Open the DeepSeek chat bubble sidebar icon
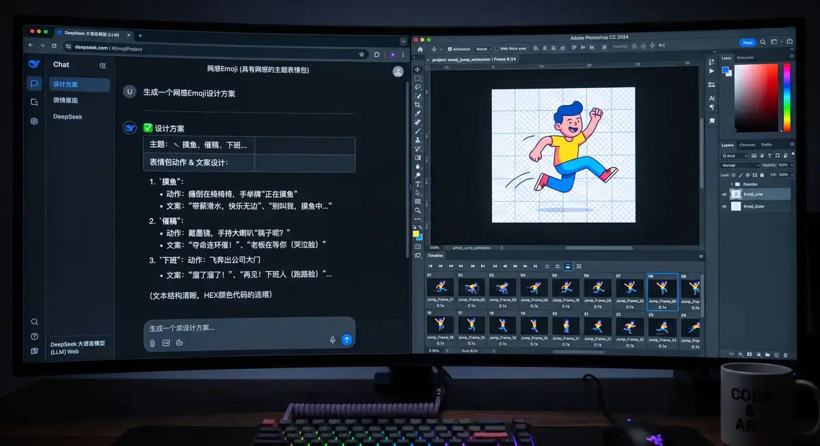Screen dimensions: 820x446 click(34, 83)
